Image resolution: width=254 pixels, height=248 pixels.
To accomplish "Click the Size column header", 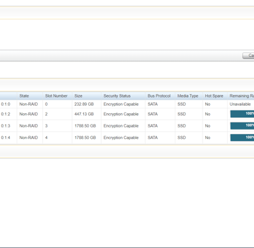I will click(x=87, y=96).
